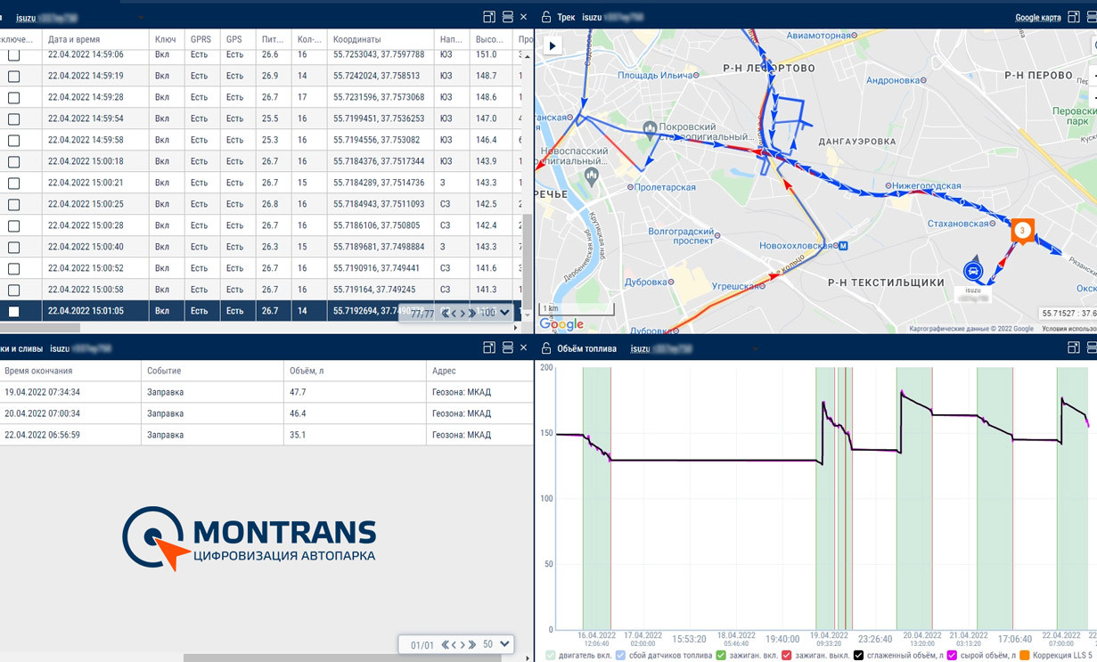Go to first page in refuels pager
The width and height of the screenshot is (1097, 662).
[445, 644]
